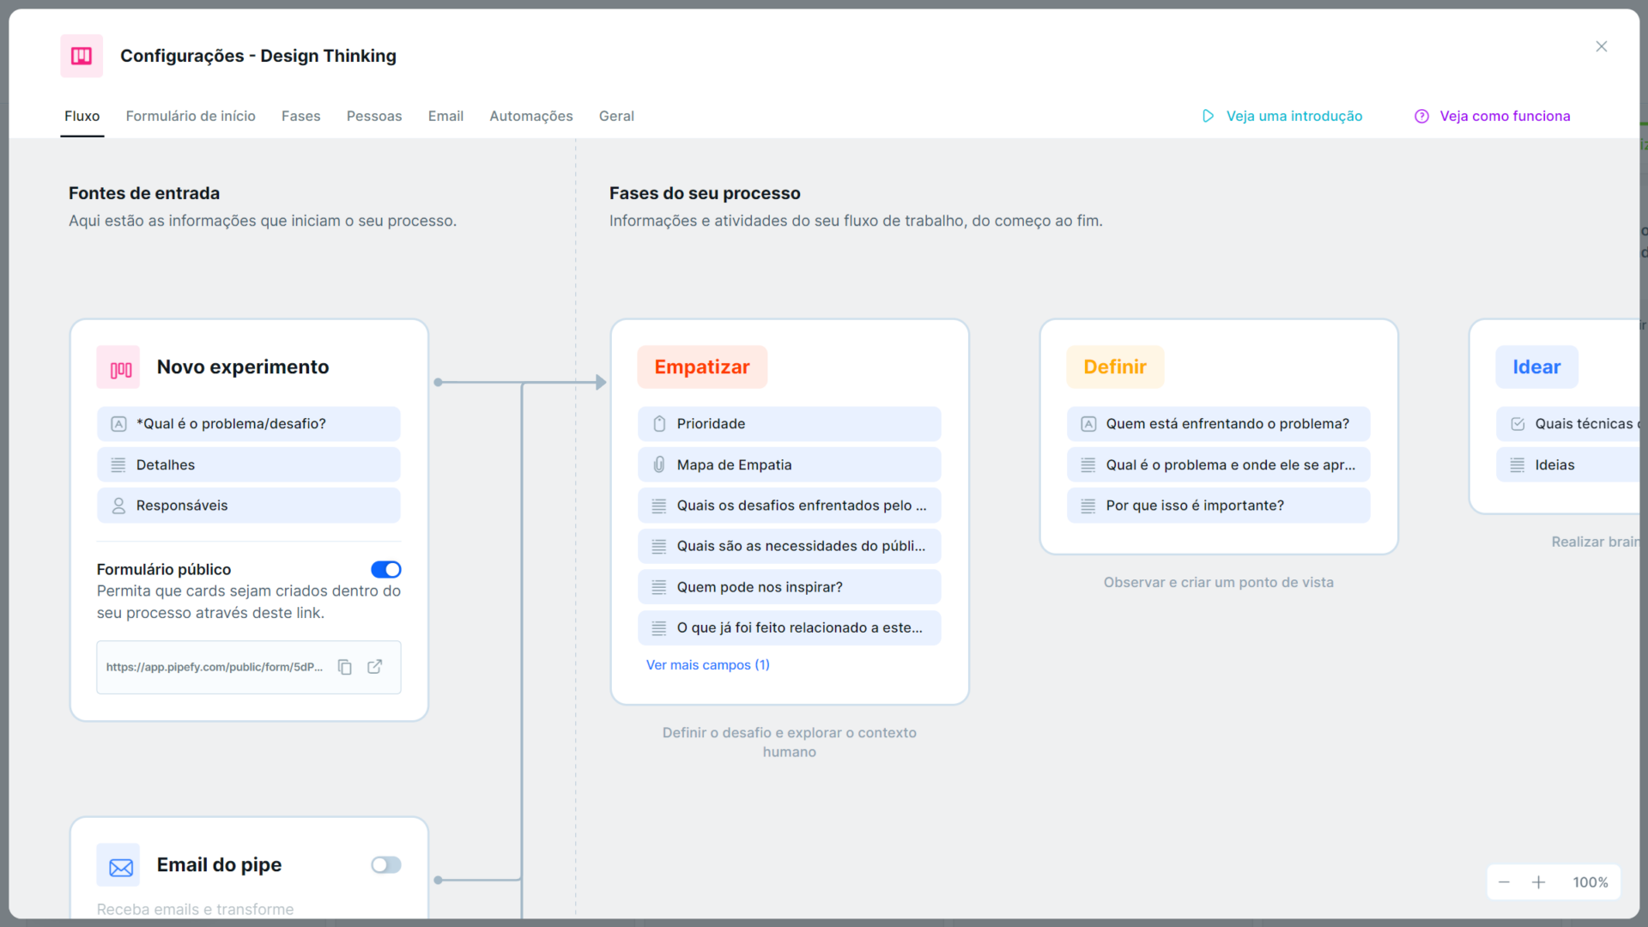The image size is (1648, 927).
Task: Copy the public form link using the copy icon
Action: coord(344,667)
